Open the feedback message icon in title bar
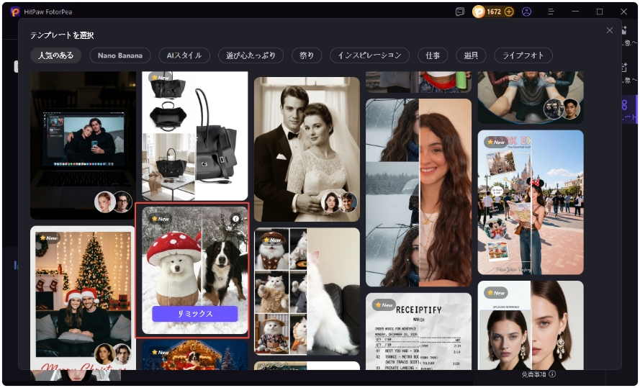The image size is (640, 388). [x=460, y=12]
